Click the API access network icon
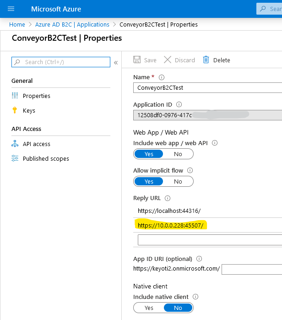The width and height of the screenshot is (282, 320). pyautogui.click(x=15, y=144)
